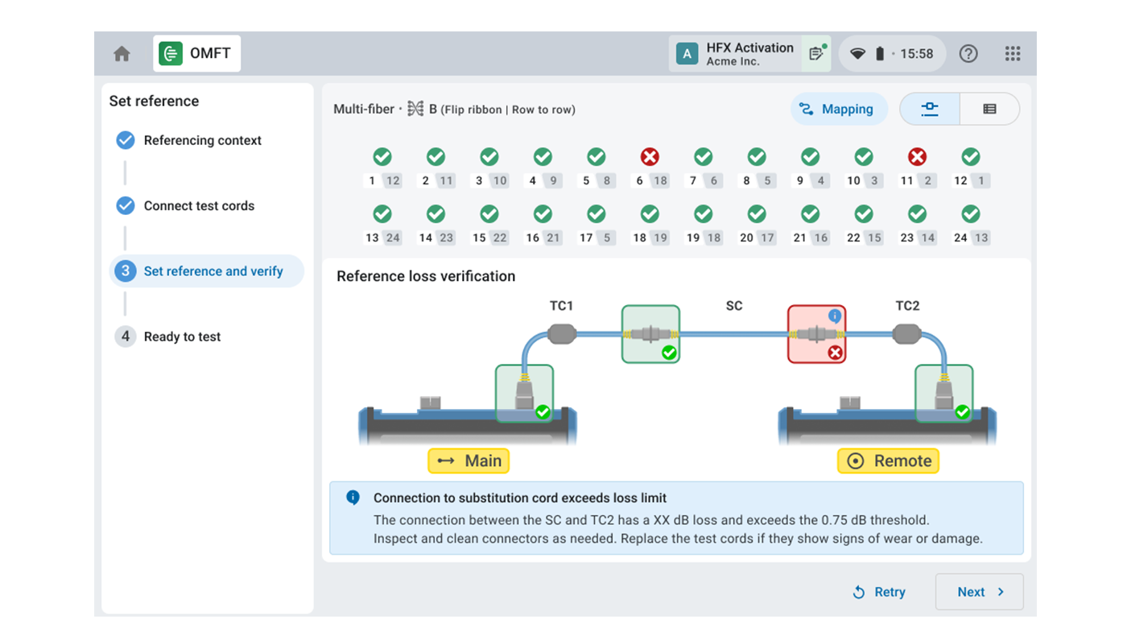Open the apps grid menu
This screenshot has height=644, width=1127.
coord(1013,54)
